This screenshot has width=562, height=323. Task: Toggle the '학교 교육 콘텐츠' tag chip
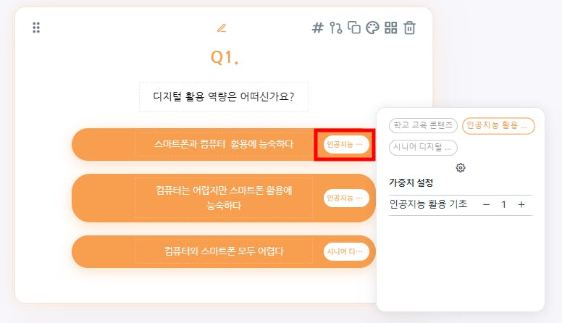[424, 125]
